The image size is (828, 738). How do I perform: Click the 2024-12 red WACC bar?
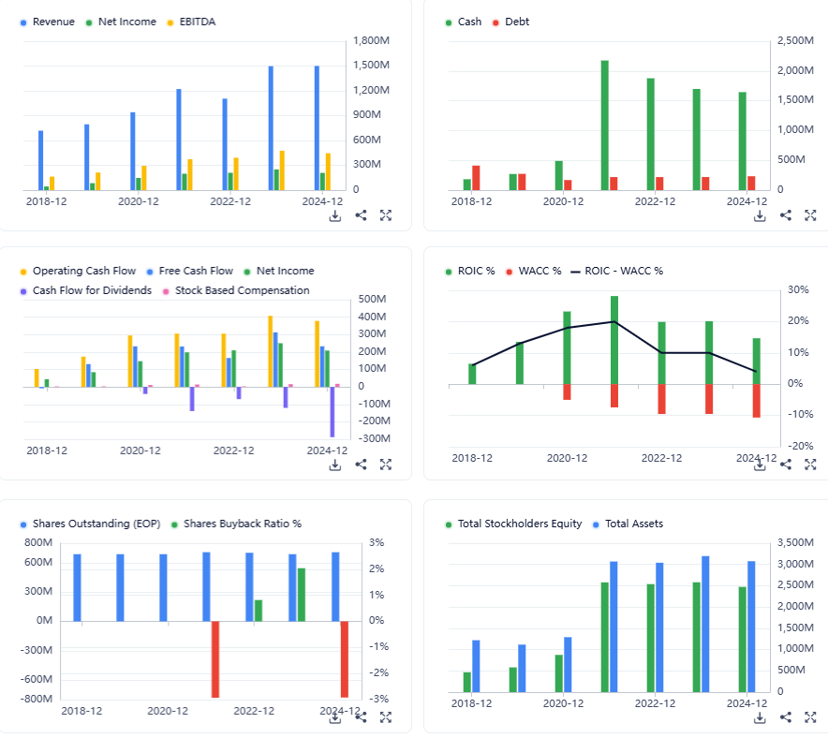pyautogui.click(x=756, y=401)
